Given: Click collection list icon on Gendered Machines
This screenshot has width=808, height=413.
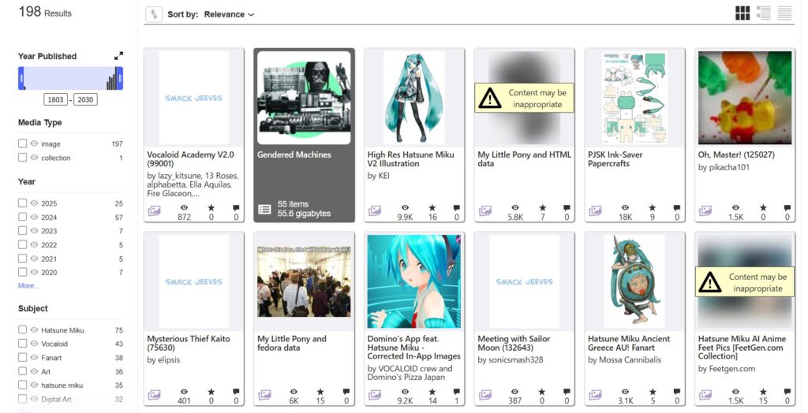Looking at the screenshot, I should pyautogui.click(x=264, y=209).
